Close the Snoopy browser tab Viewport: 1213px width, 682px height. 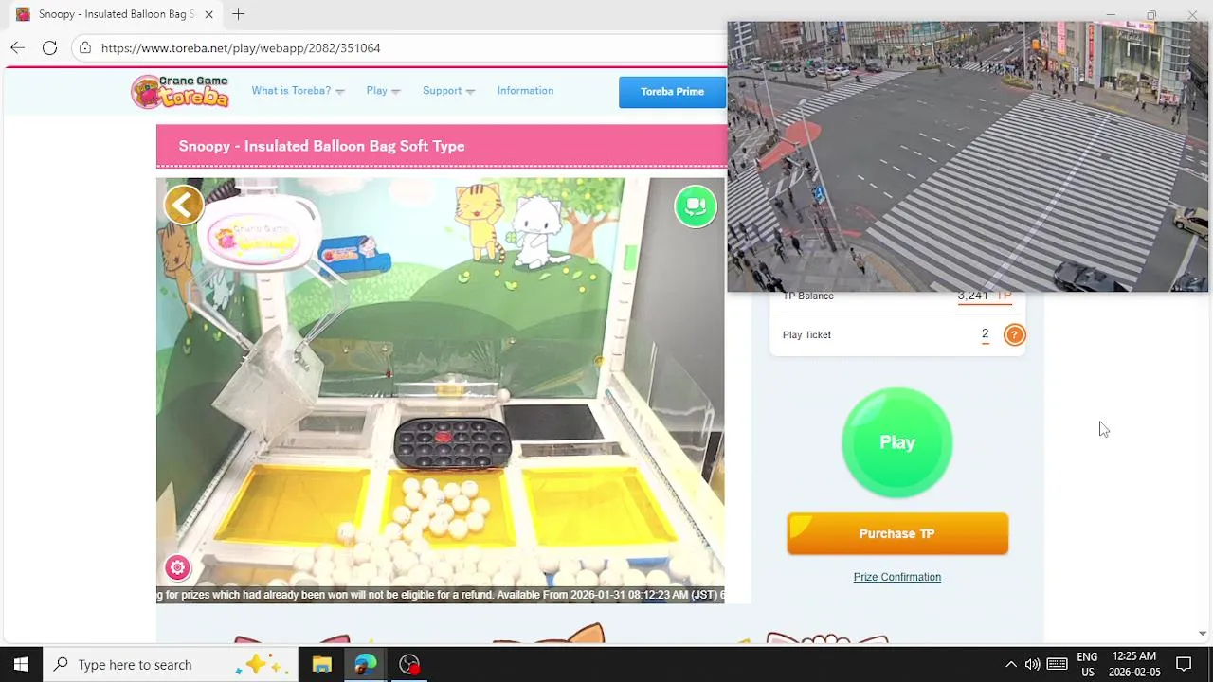208,14
